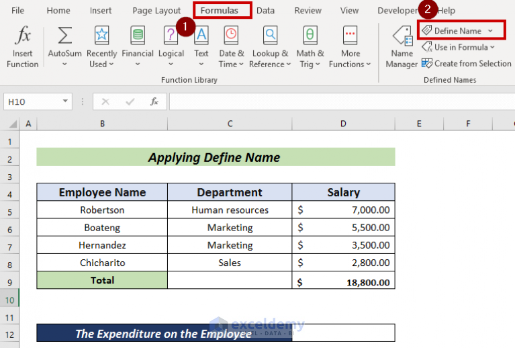Image resolution: width=515 pixels, height=348 pixels.
Task: Select the Hernandez cell
Action: 102,245
